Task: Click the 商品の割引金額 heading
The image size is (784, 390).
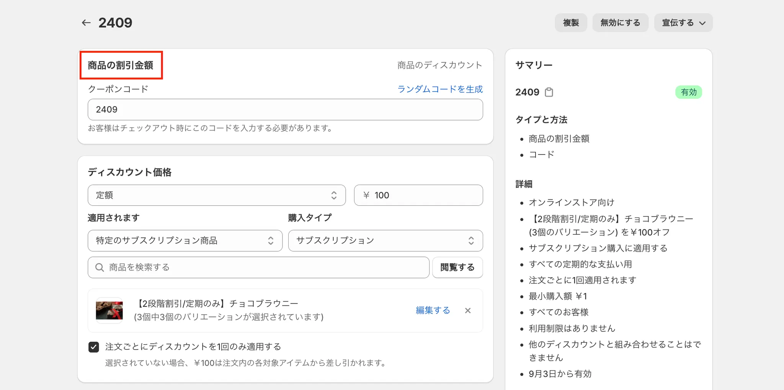Action: pos(121,65)
